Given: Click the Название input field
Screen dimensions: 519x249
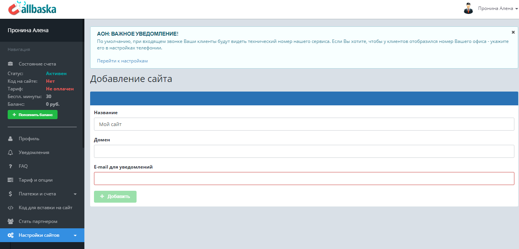Looking at the screenshot, I should [304, 124].
